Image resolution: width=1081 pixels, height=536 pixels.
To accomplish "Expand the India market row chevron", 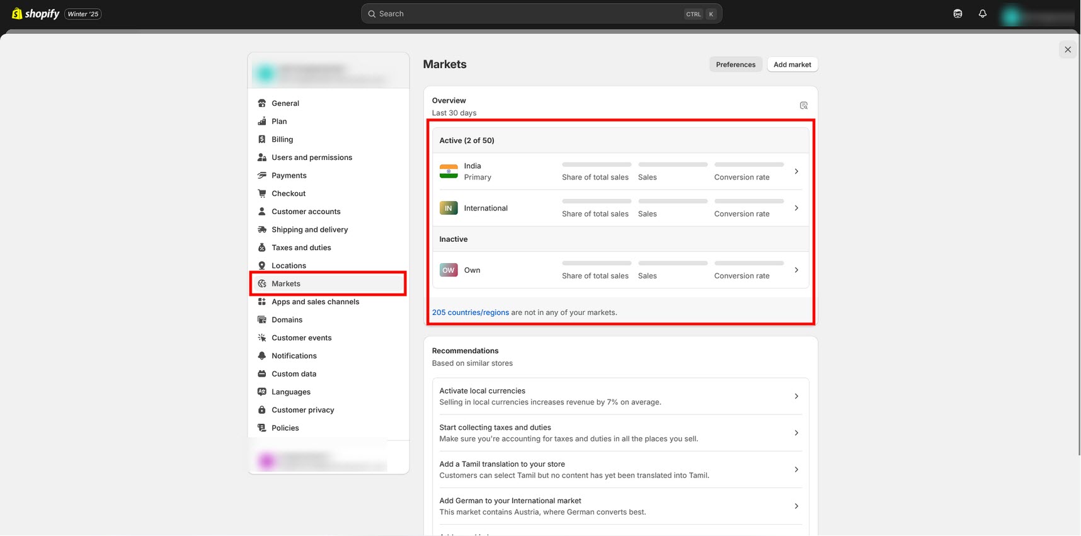I will click(x=796, y=171).
